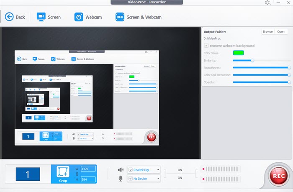This screenshot has height=192, width=293.
Task: Click the green Color Value swatch
Action: coord(238,53)
